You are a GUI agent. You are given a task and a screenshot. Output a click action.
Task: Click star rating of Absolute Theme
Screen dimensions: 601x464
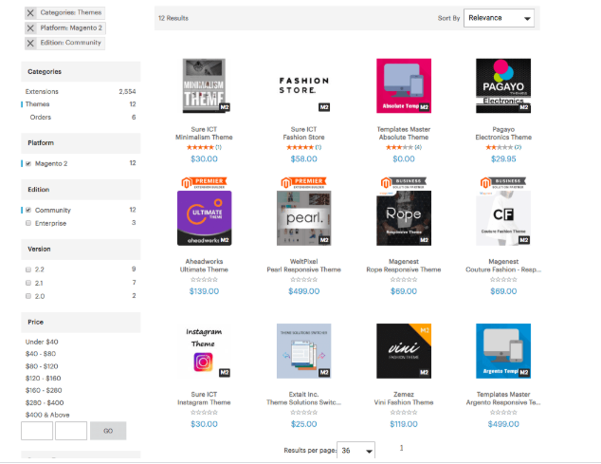[x=399, y=147]
